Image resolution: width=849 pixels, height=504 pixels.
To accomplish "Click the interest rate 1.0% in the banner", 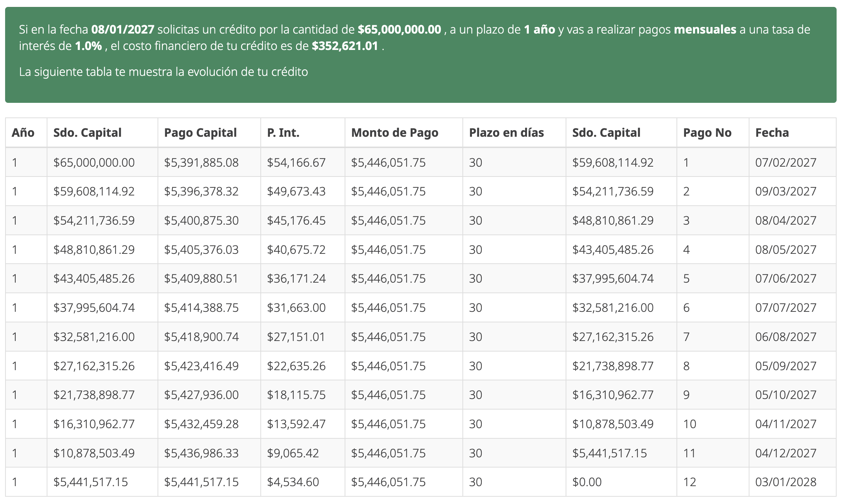I will (88, 46).
